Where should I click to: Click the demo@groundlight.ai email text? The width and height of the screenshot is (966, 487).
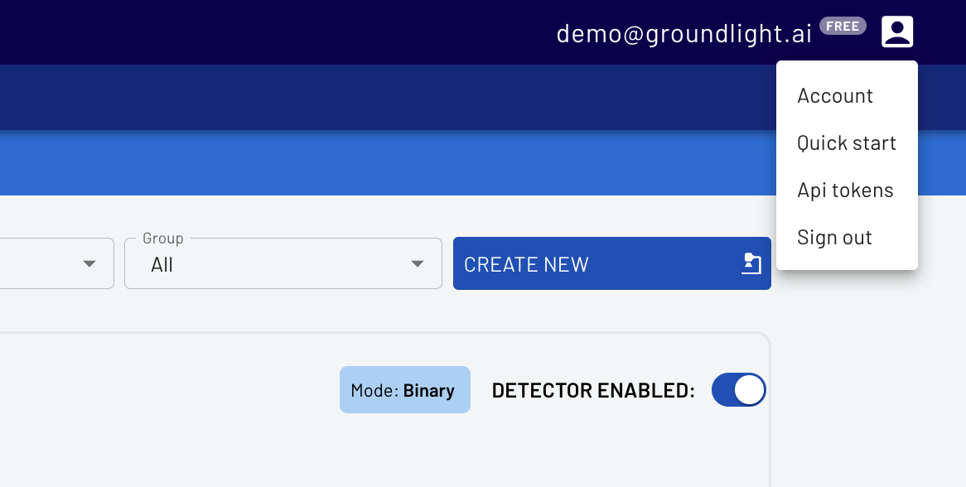point(683,33)
